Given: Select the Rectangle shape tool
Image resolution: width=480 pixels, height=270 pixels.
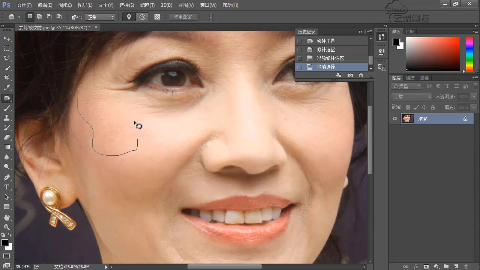Looking at the screenshot, I should click(7, 207).
